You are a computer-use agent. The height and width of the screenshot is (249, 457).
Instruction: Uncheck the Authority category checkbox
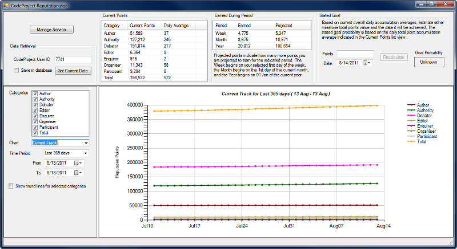pyautogui.click(x=35, y=99)
